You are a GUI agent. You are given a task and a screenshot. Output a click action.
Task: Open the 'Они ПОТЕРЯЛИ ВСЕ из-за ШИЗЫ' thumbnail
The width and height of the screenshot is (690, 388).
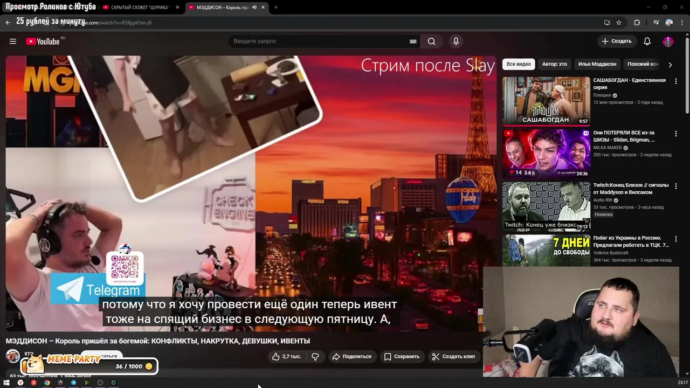(546, 153)
